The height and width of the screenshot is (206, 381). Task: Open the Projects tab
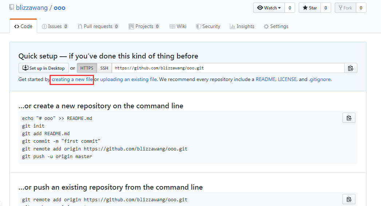[144, 26]
